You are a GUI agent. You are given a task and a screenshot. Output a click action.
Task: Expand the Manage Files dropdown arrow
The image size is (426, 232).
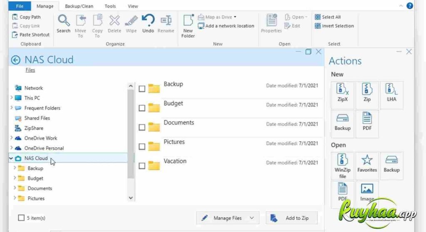tap(252, 218)
